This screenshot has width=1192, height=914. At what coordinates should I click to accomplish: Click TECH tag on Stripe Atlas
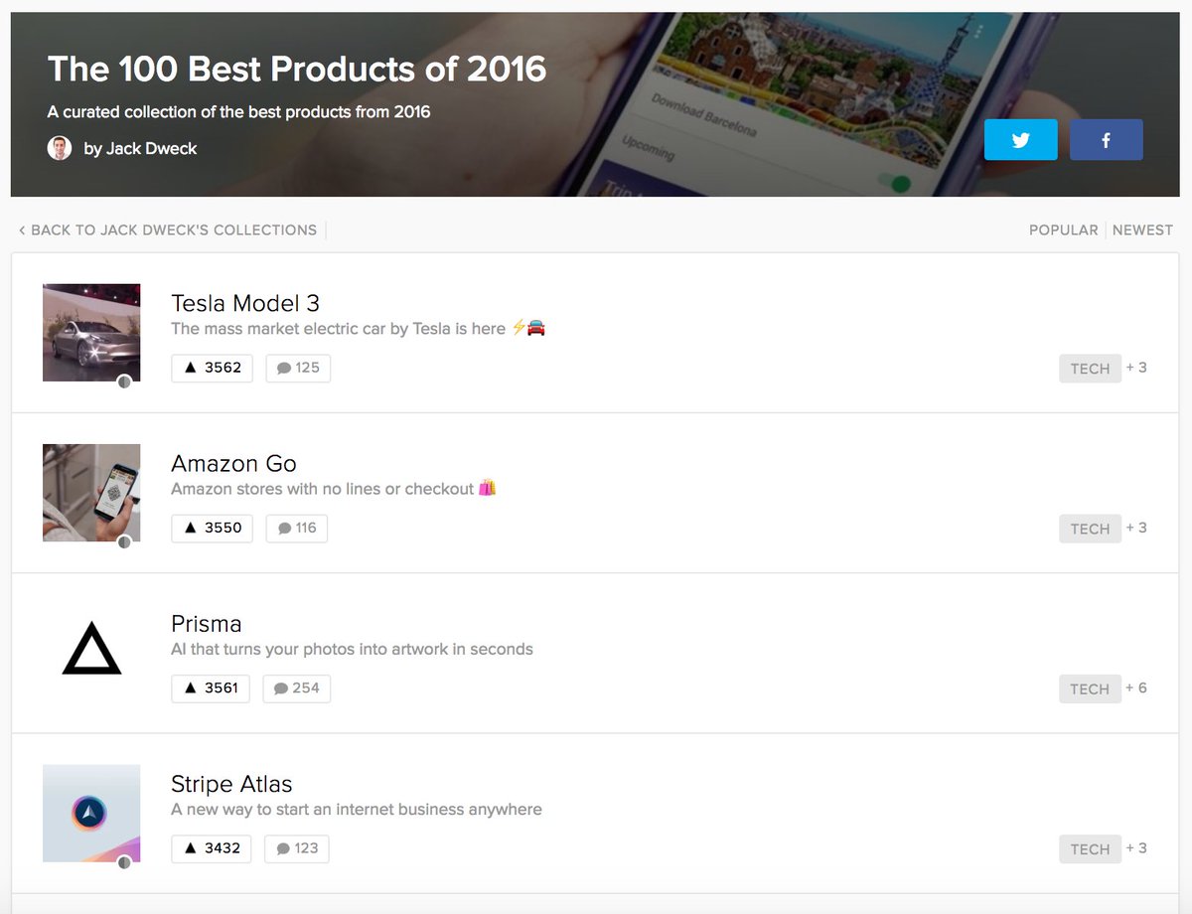click(x=1090, y=849)
